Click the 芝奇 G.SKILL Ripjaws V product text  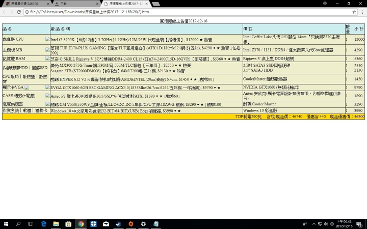(x=145, y=59)
